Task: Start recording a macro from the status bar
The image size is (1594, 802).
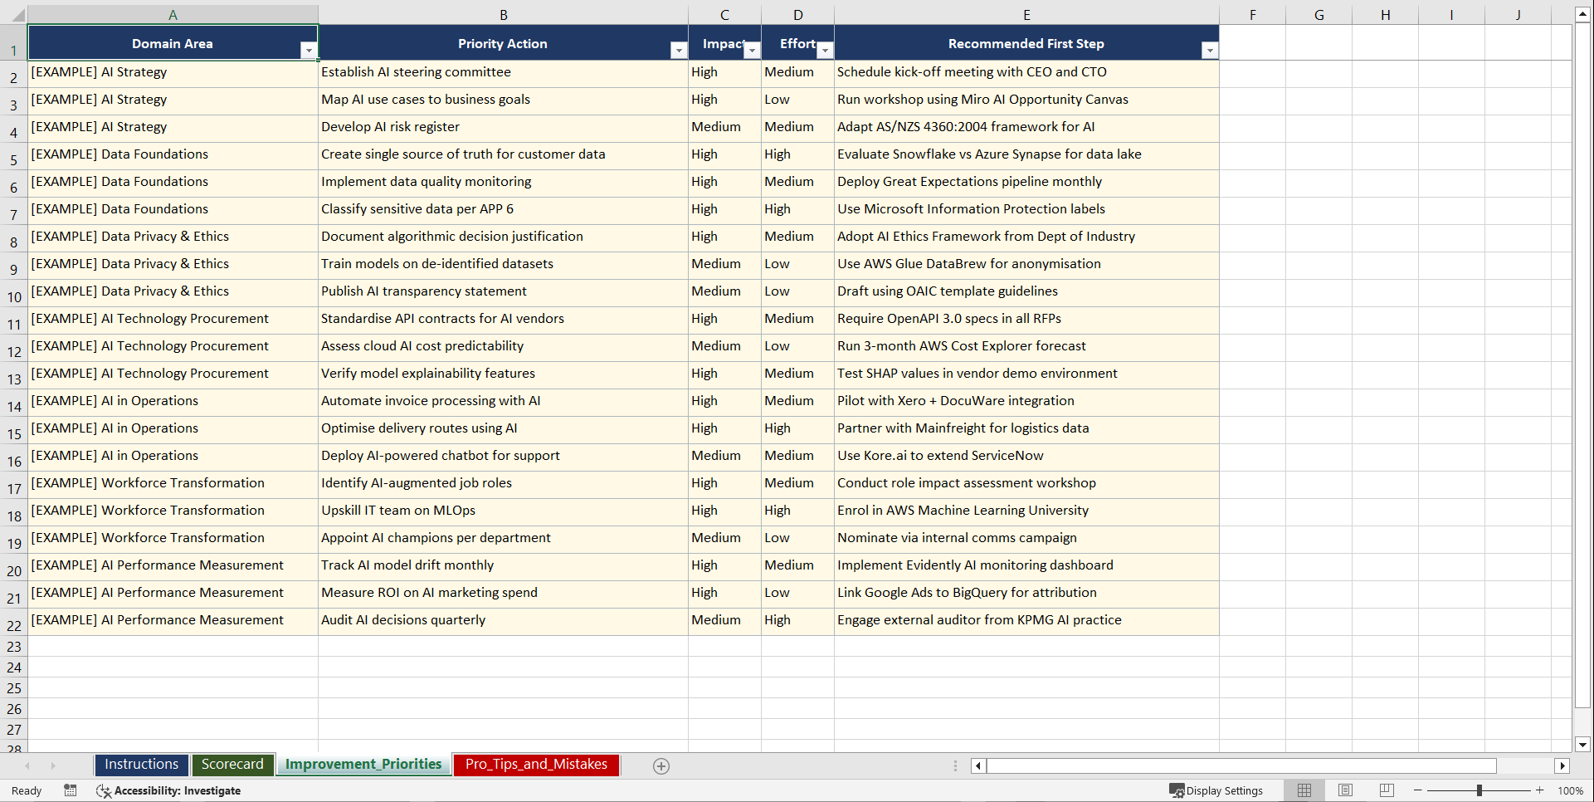Action: [71, 790]
